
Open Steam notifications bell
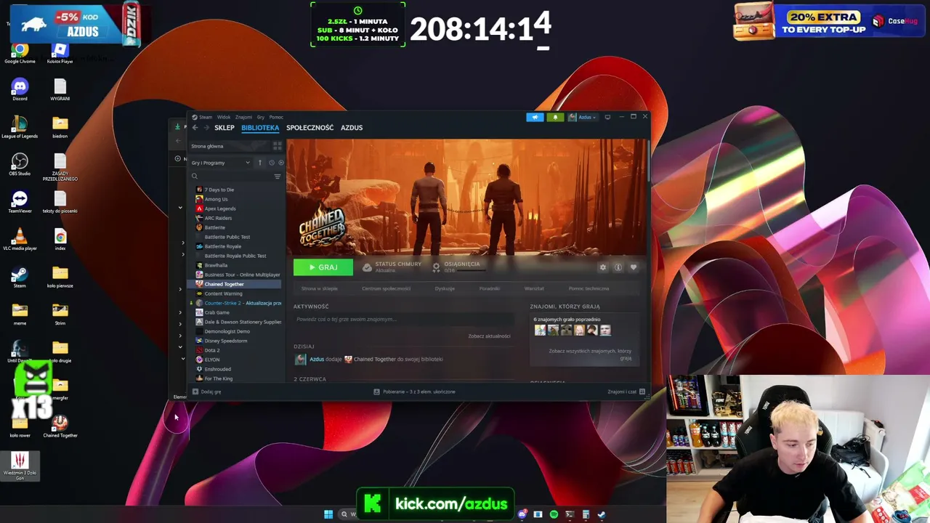click(x=555, y=117)
